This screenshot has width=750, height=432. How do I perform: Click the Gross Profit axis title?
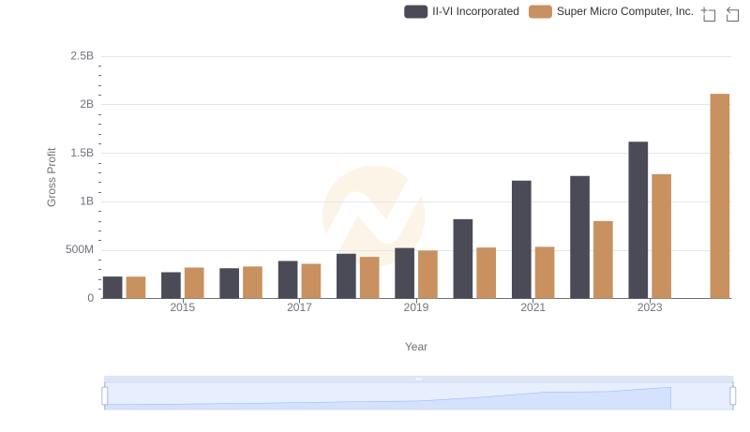[52, 177]
